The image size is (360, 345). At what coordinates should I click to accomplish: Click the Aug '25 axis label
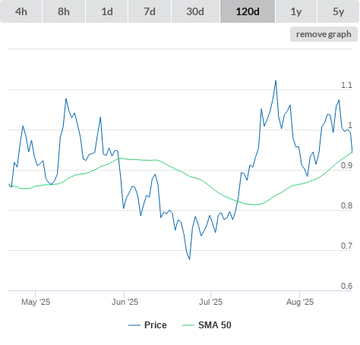(300, 302)
